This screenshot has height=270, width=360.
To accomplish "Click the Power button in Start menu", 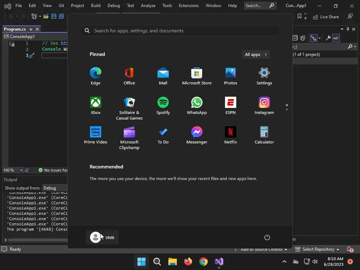I will tap(267, 237).
